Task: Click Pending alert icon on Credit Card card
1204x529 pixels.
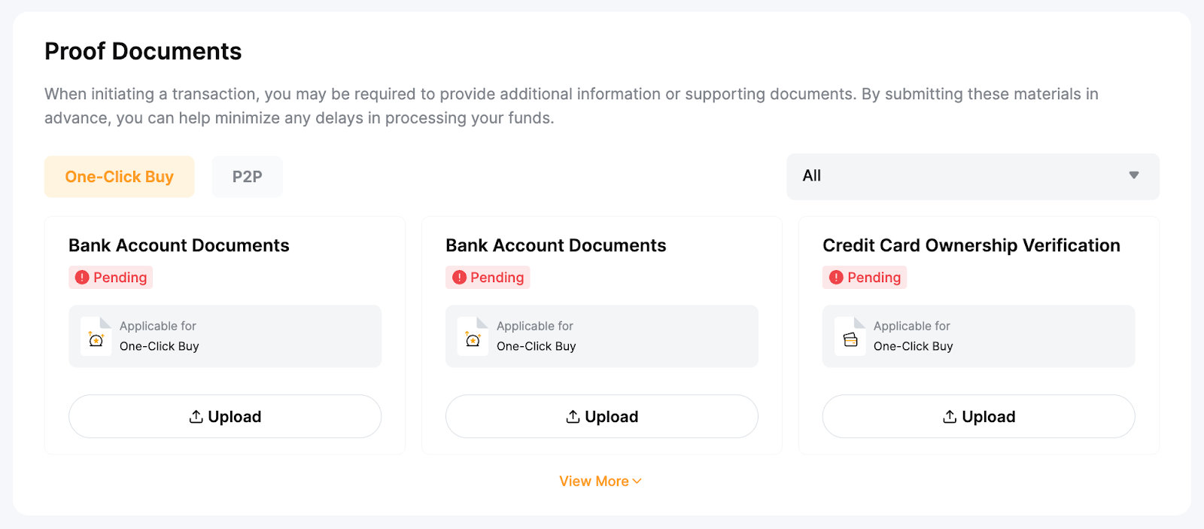Action: (x=836, y=278)
